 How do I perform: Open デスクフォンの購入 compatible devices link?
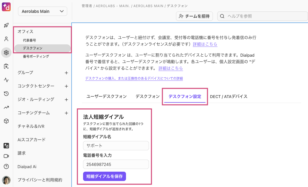[x=134, y=78]
